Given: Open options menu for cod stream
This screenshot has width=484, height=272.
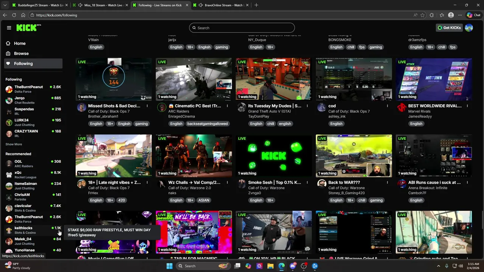Looking at the screenshot, I should 387,106.
